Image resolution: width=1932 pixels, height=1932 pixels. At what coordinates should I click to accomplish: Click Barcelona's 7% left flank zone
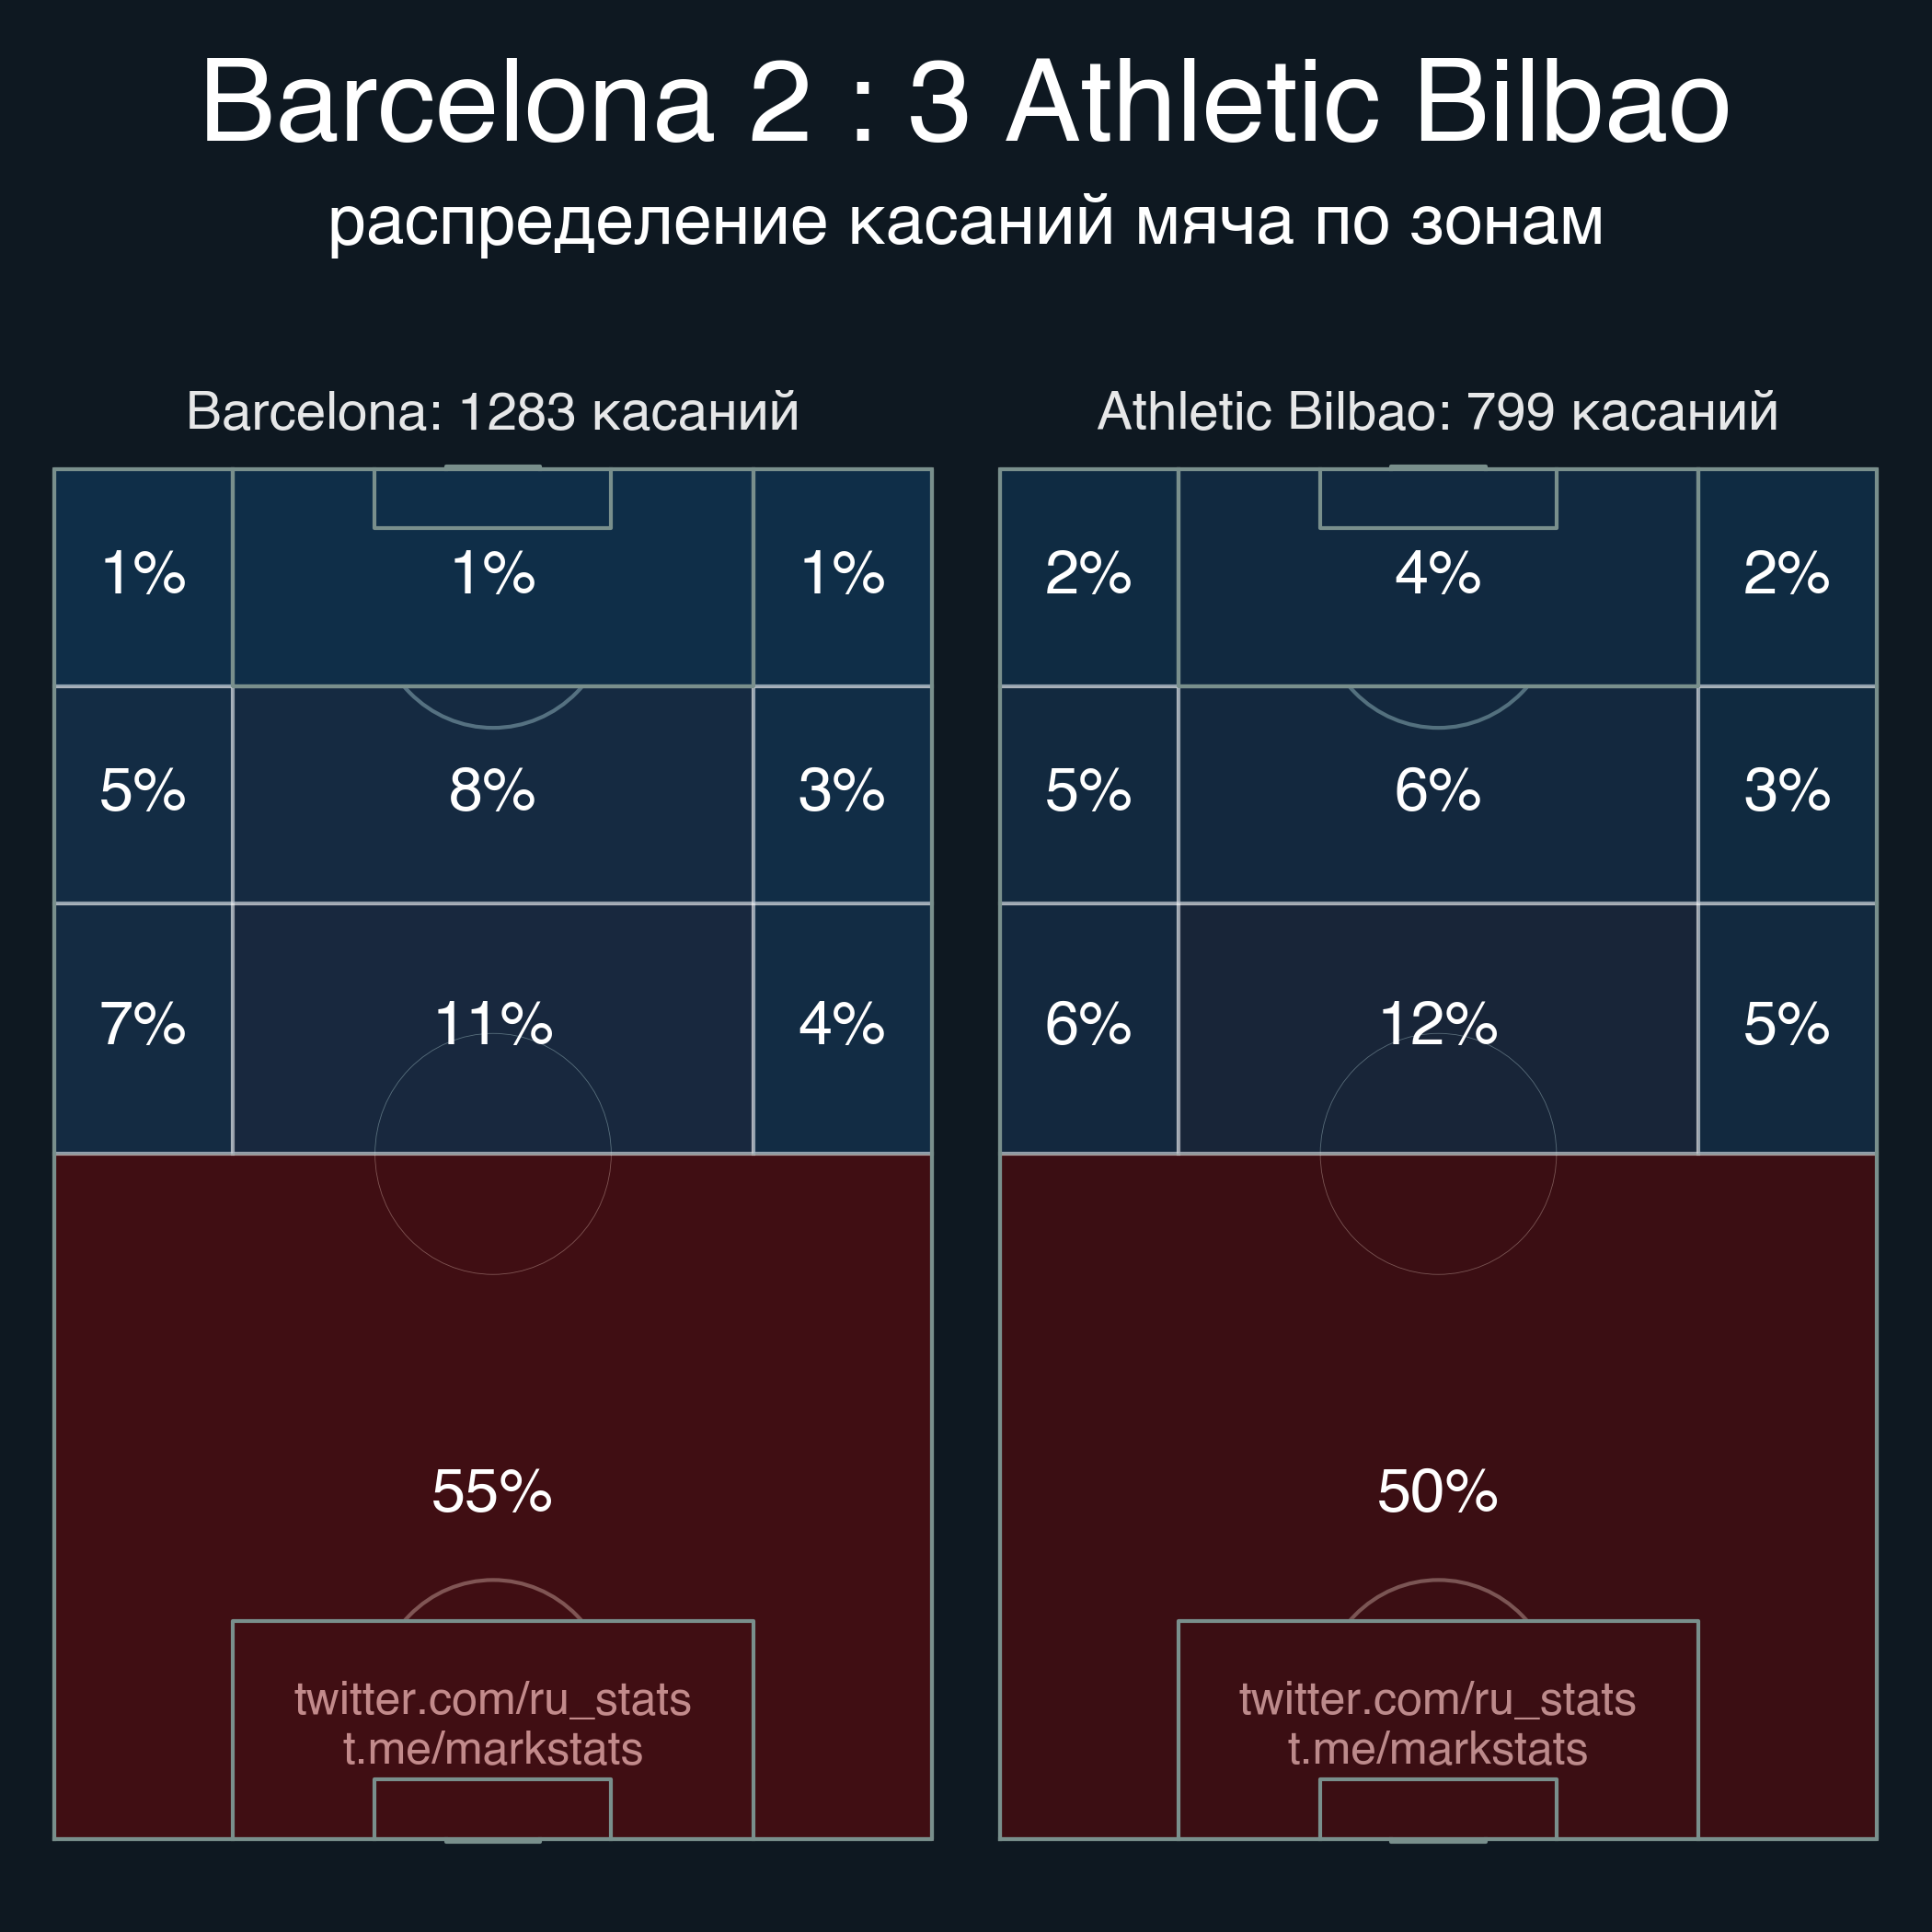click(x=143, y=1024)
